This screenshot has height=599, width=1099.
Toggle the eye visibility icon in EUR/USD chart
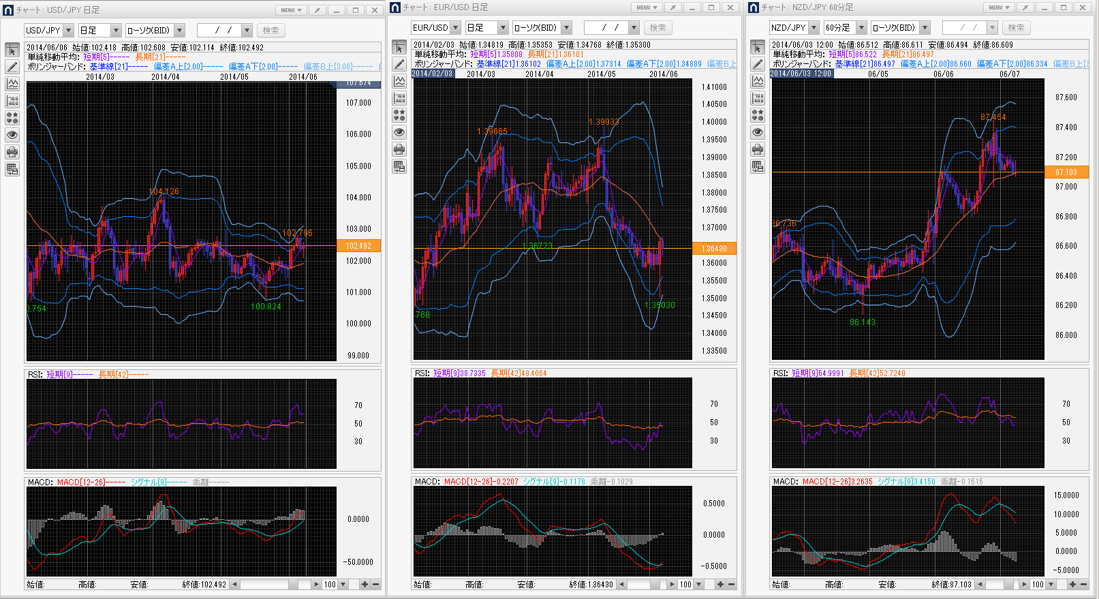tap(399, 132)
